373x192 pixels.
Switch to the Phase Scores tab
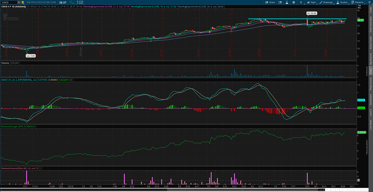371,84
